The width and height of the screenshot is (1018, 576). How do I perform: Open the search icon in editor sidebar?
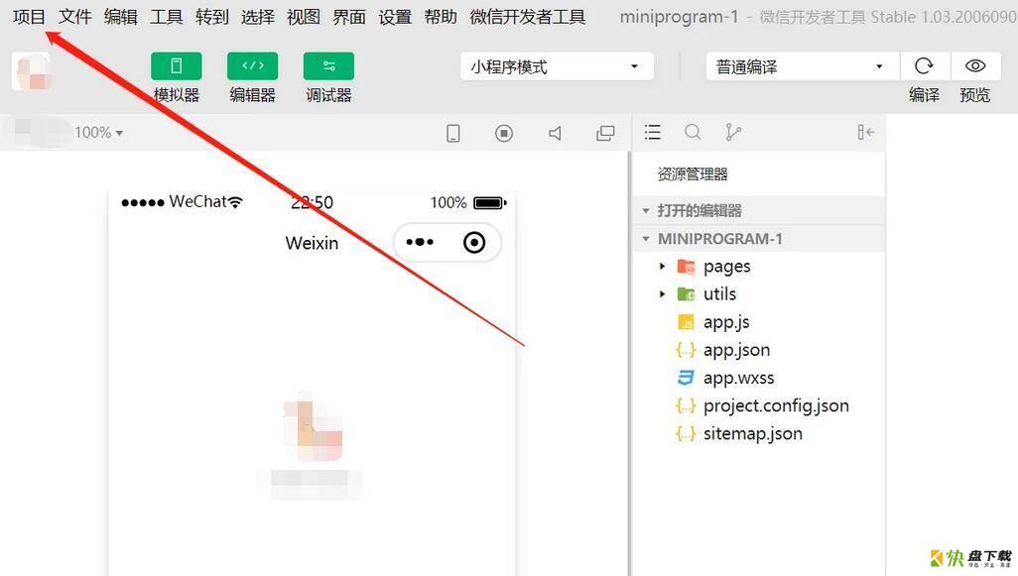coord(693,132)
